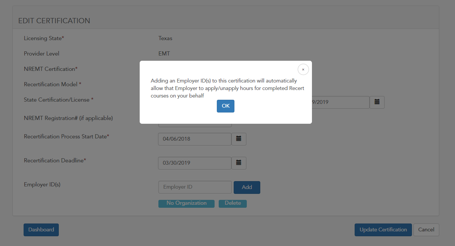Focus the 03/30/2019 deadline date field
Viewport: 455px width, 246px height.
tap(195, 163)
